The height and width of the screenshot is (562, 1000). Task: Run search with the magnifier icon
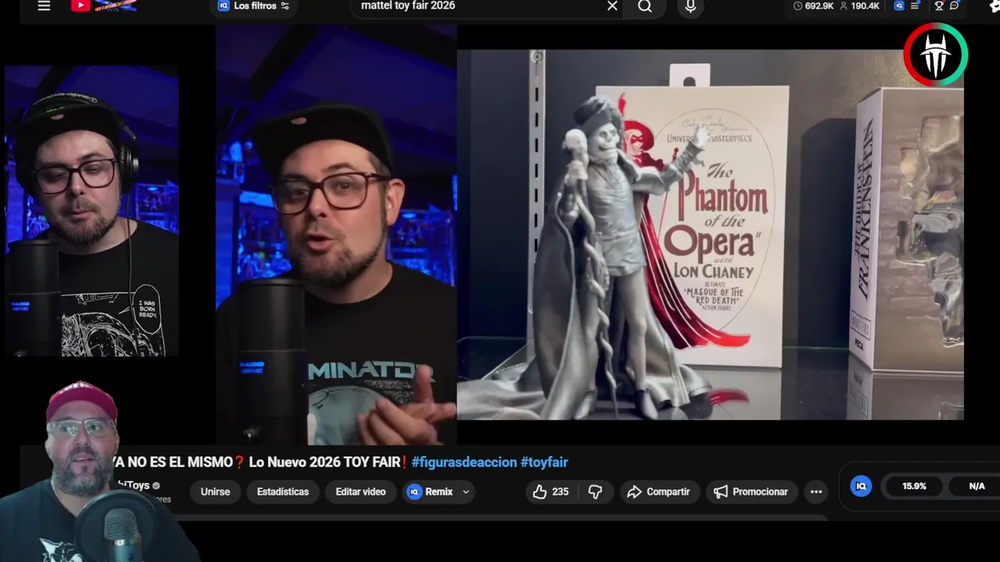[x=645, y=6]
